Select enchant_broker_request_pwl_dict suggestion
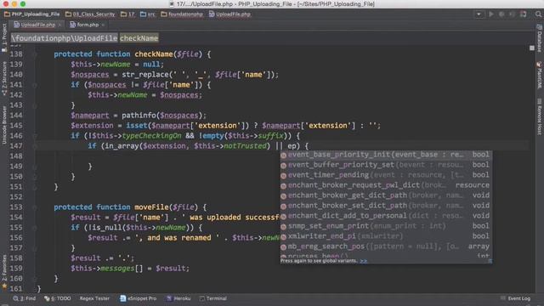 click(386, 185)
